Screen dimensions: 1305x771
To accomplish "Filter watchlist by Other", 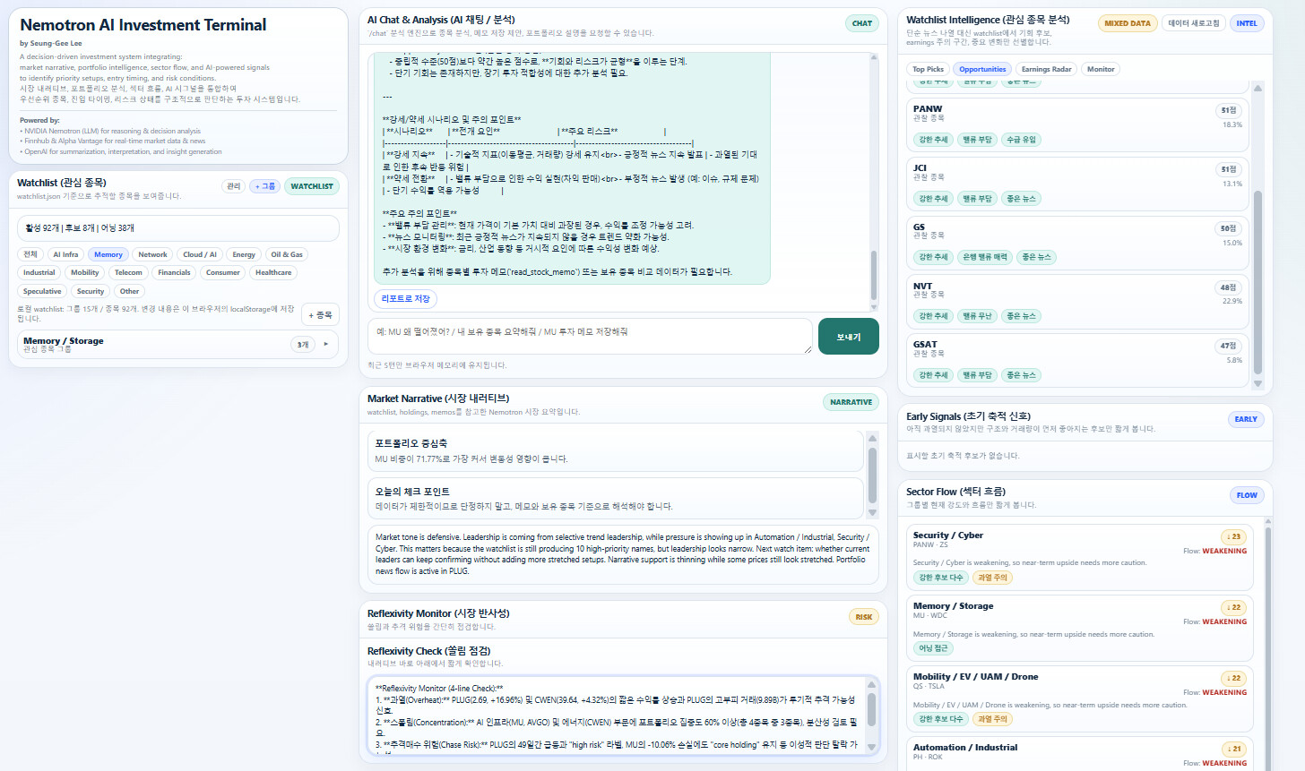I will 129,291.
